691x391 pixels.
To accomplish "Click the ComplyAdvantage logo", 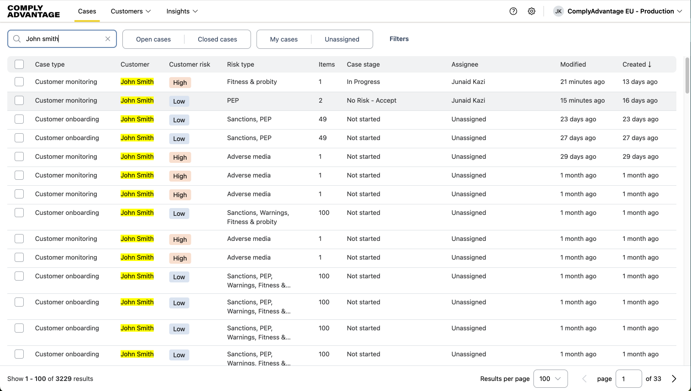I will [34, 11].
